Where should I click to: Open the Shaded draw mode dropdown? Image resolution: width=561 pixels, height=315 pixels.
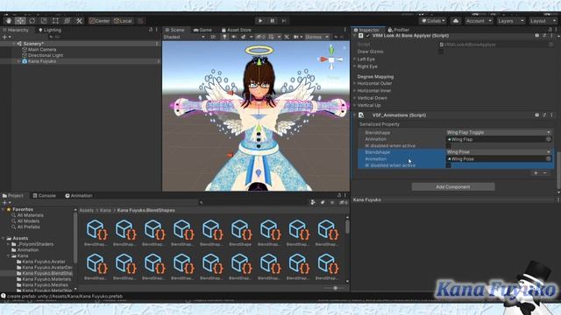coord(184,37)
